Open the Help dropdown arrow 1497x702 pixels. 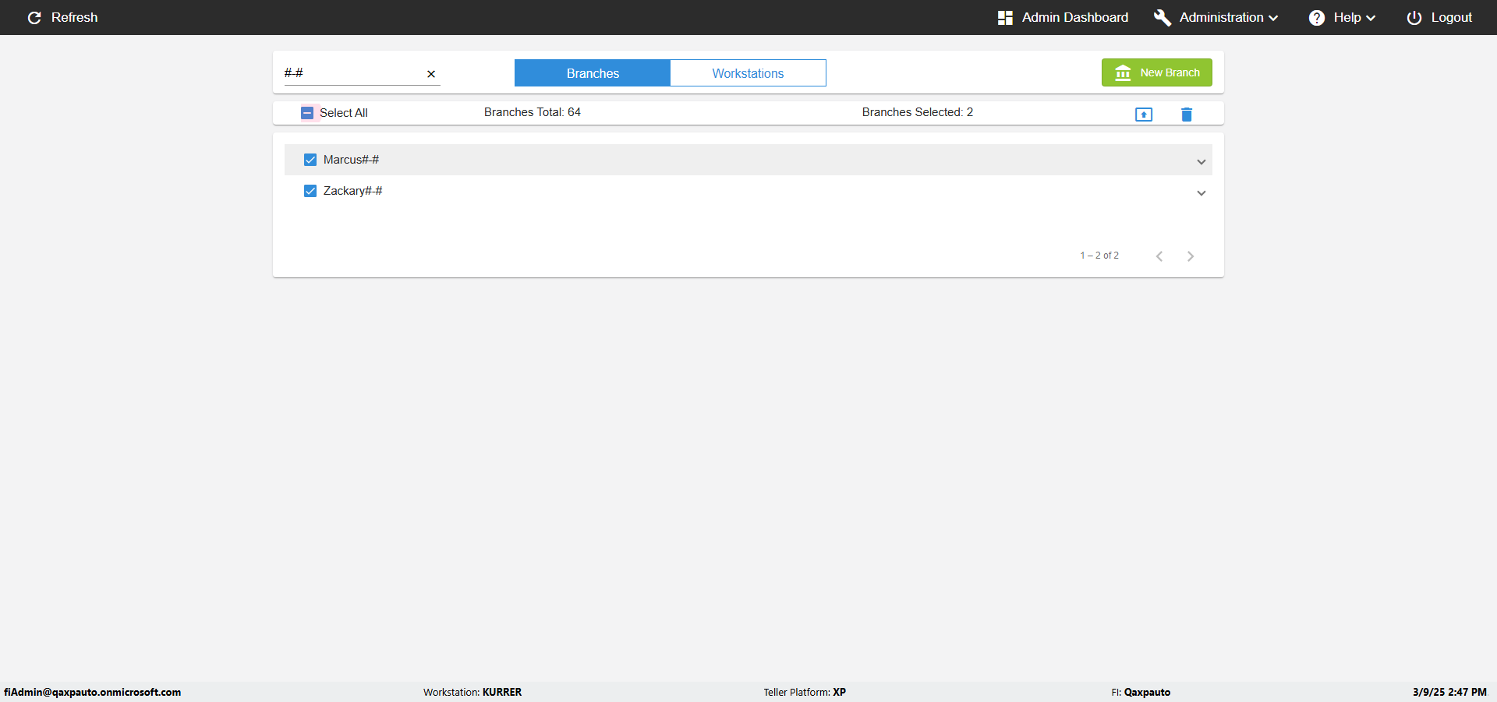[1371, 18]
